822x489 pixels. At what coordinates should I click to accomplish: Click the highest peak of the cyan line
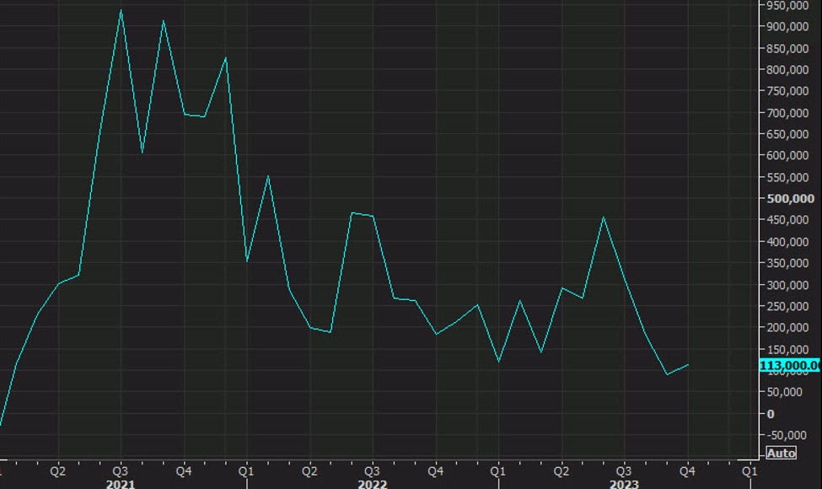121,10
